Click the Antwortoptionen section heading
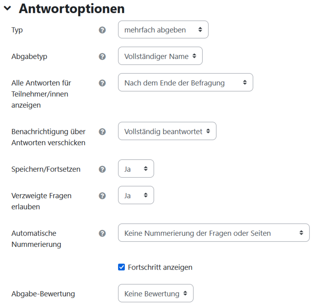This screenshot has width=314, height=307. click(x=72, y=9)
